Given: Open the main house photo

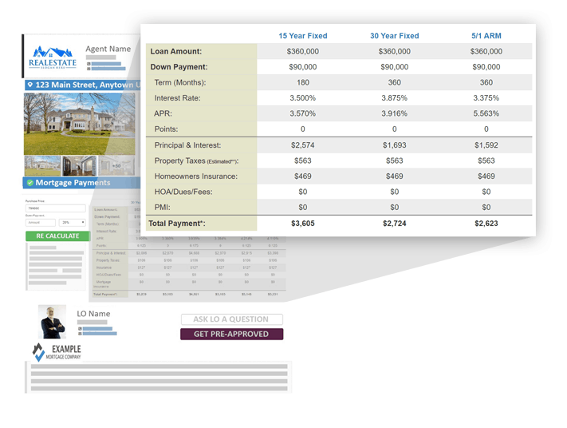Looking at the screenshot, I should (79, 124).
